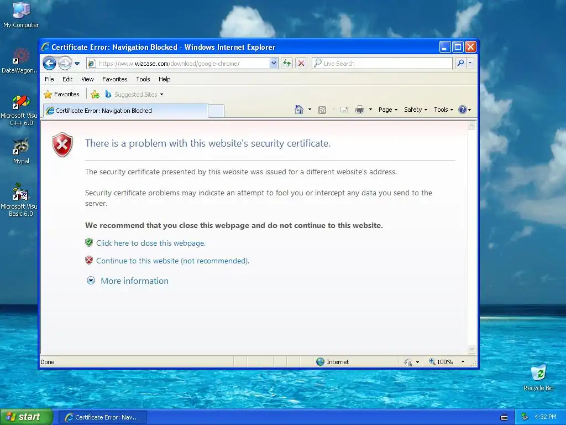Open the Favorites Center star button

pos(61,94)
